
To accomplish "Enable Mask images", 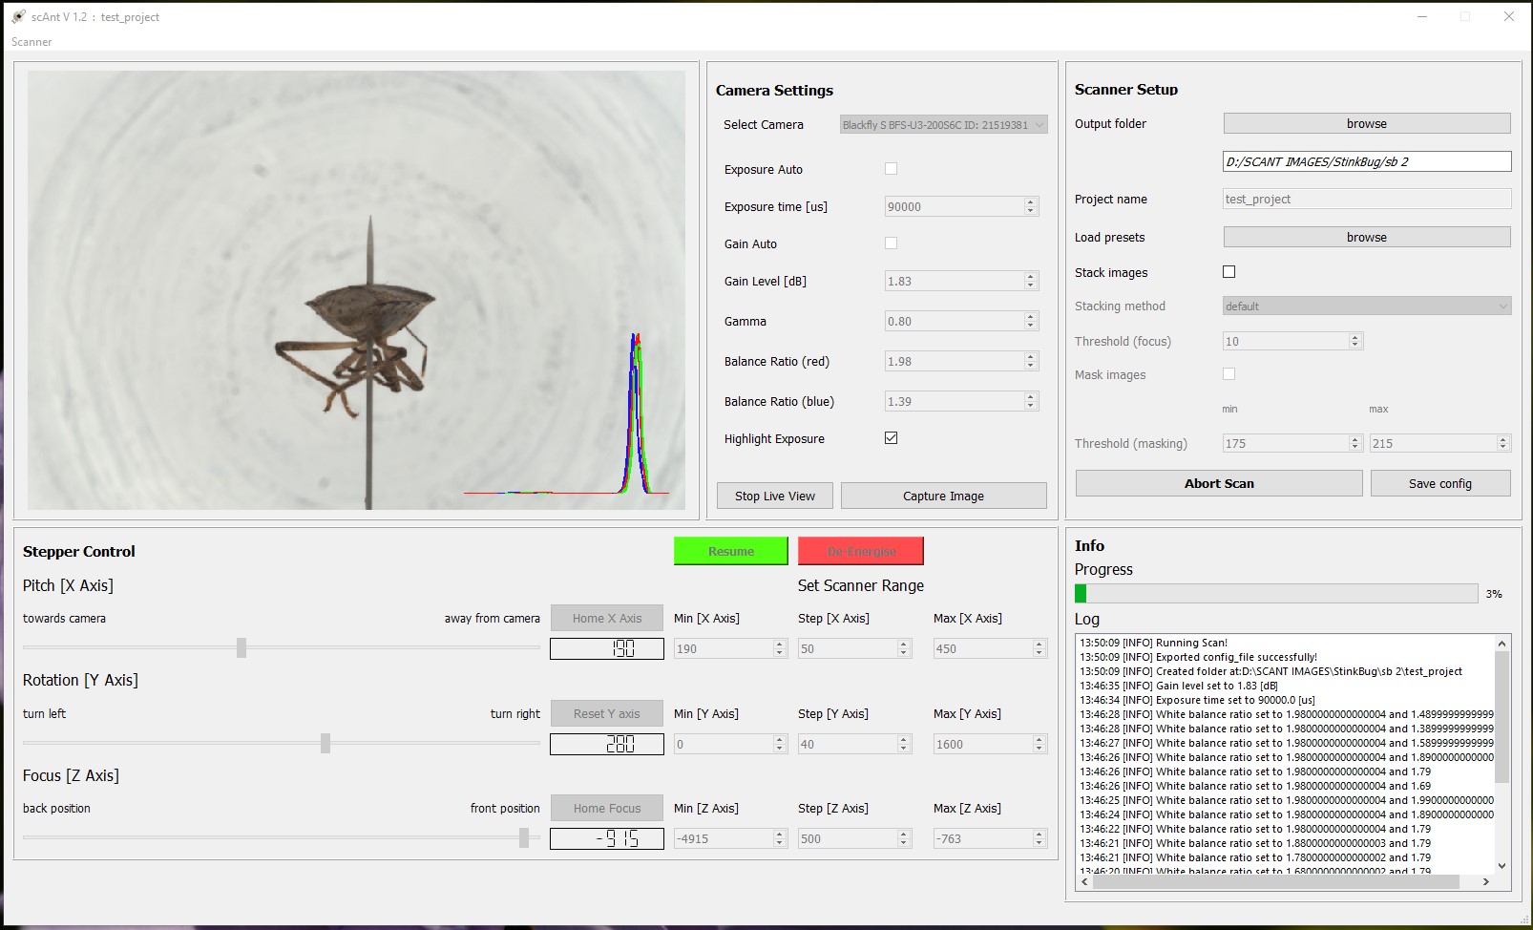I will 1229,373.
